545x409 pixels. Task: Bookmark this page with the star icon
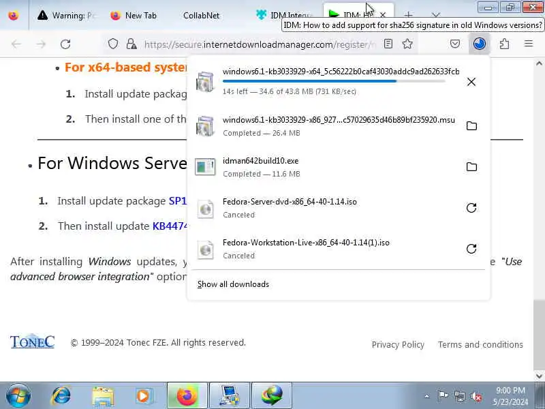(407, 44)
